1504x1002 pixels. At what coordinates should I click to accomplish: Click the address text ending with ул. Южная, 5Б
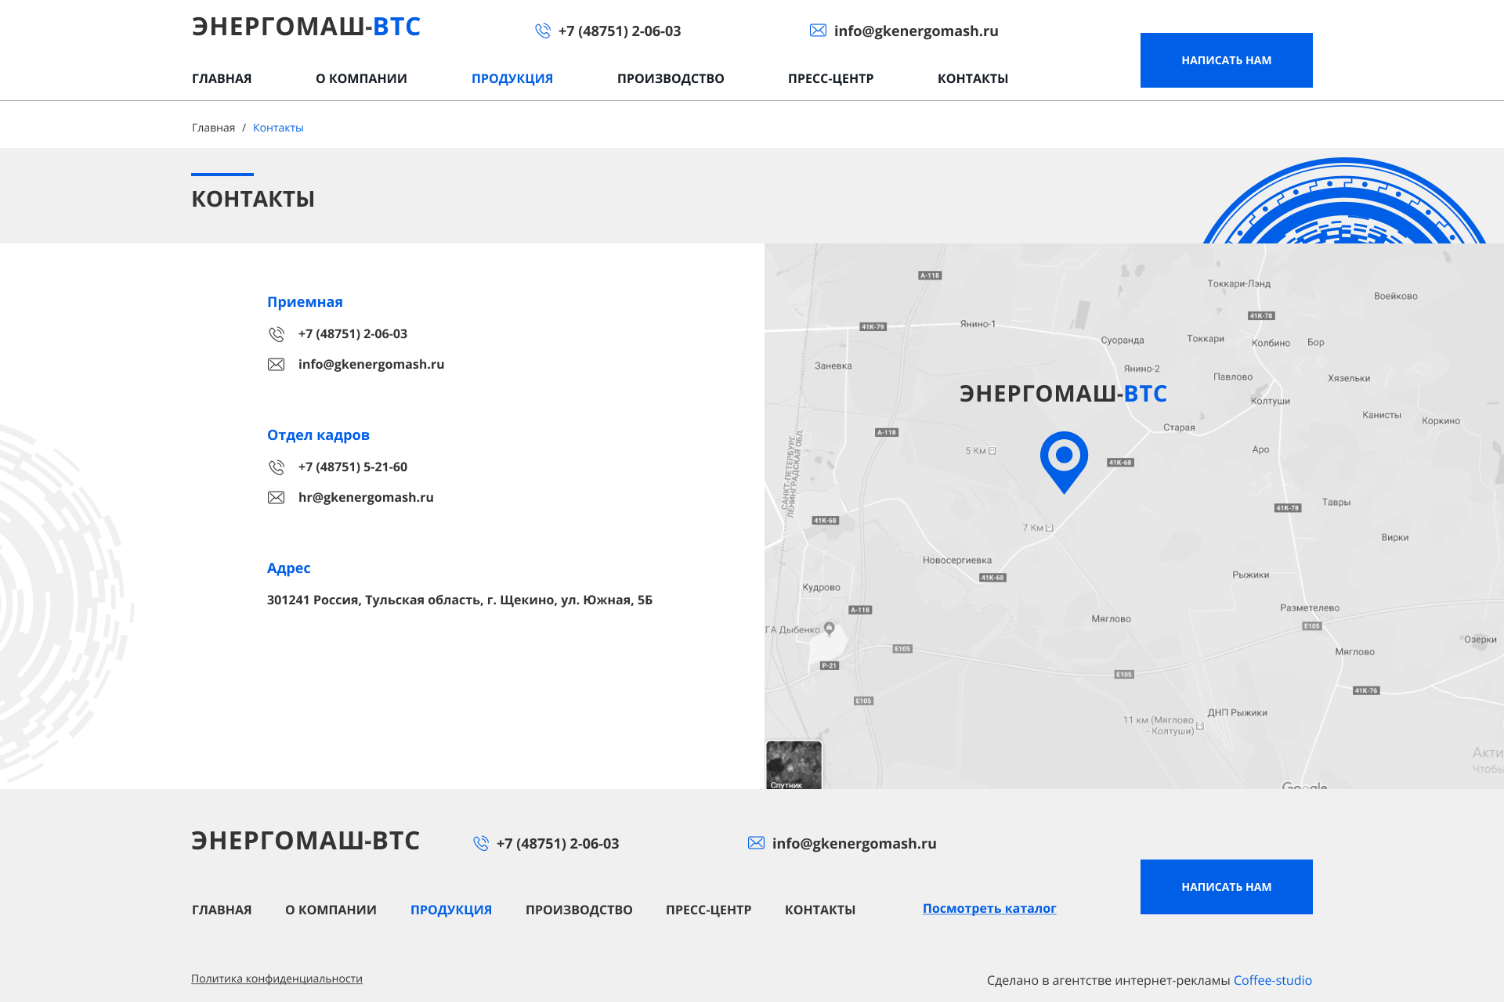click(x=460, y=600)
